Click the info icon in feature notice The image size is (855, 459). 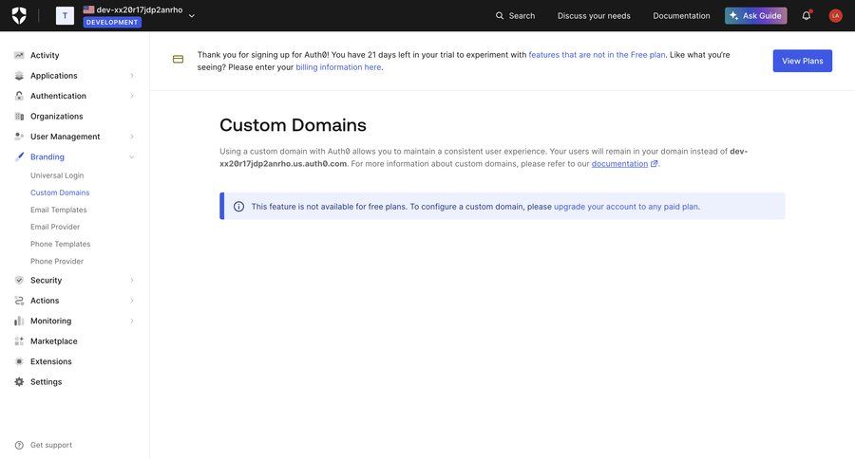click(x=238, y=207)
